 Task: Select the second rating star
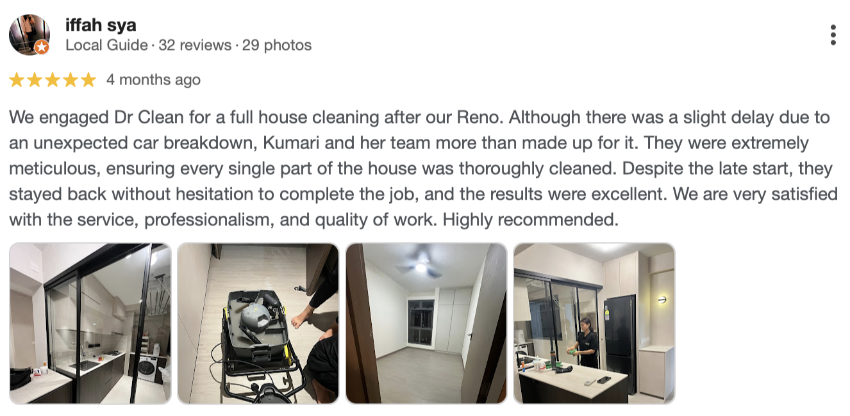click(35, 80)
